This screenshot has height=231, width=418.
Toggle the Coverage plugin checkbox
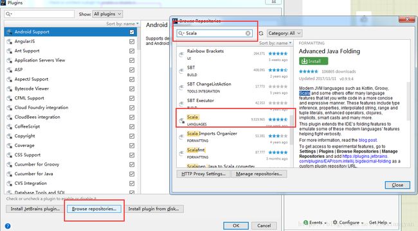coord(132,146)
